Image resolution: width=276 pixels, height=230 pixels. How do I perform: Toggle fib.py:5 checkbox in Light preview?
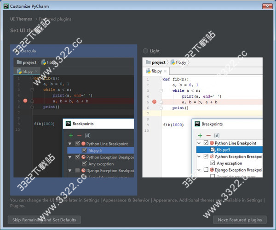coord(213,150)
